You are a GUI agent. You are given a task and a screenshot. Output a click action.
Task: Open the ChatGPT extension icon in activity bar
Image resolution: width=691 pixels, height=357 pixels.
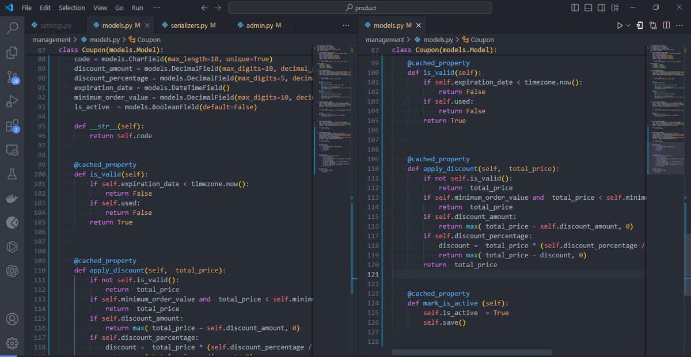pos(12,270)
